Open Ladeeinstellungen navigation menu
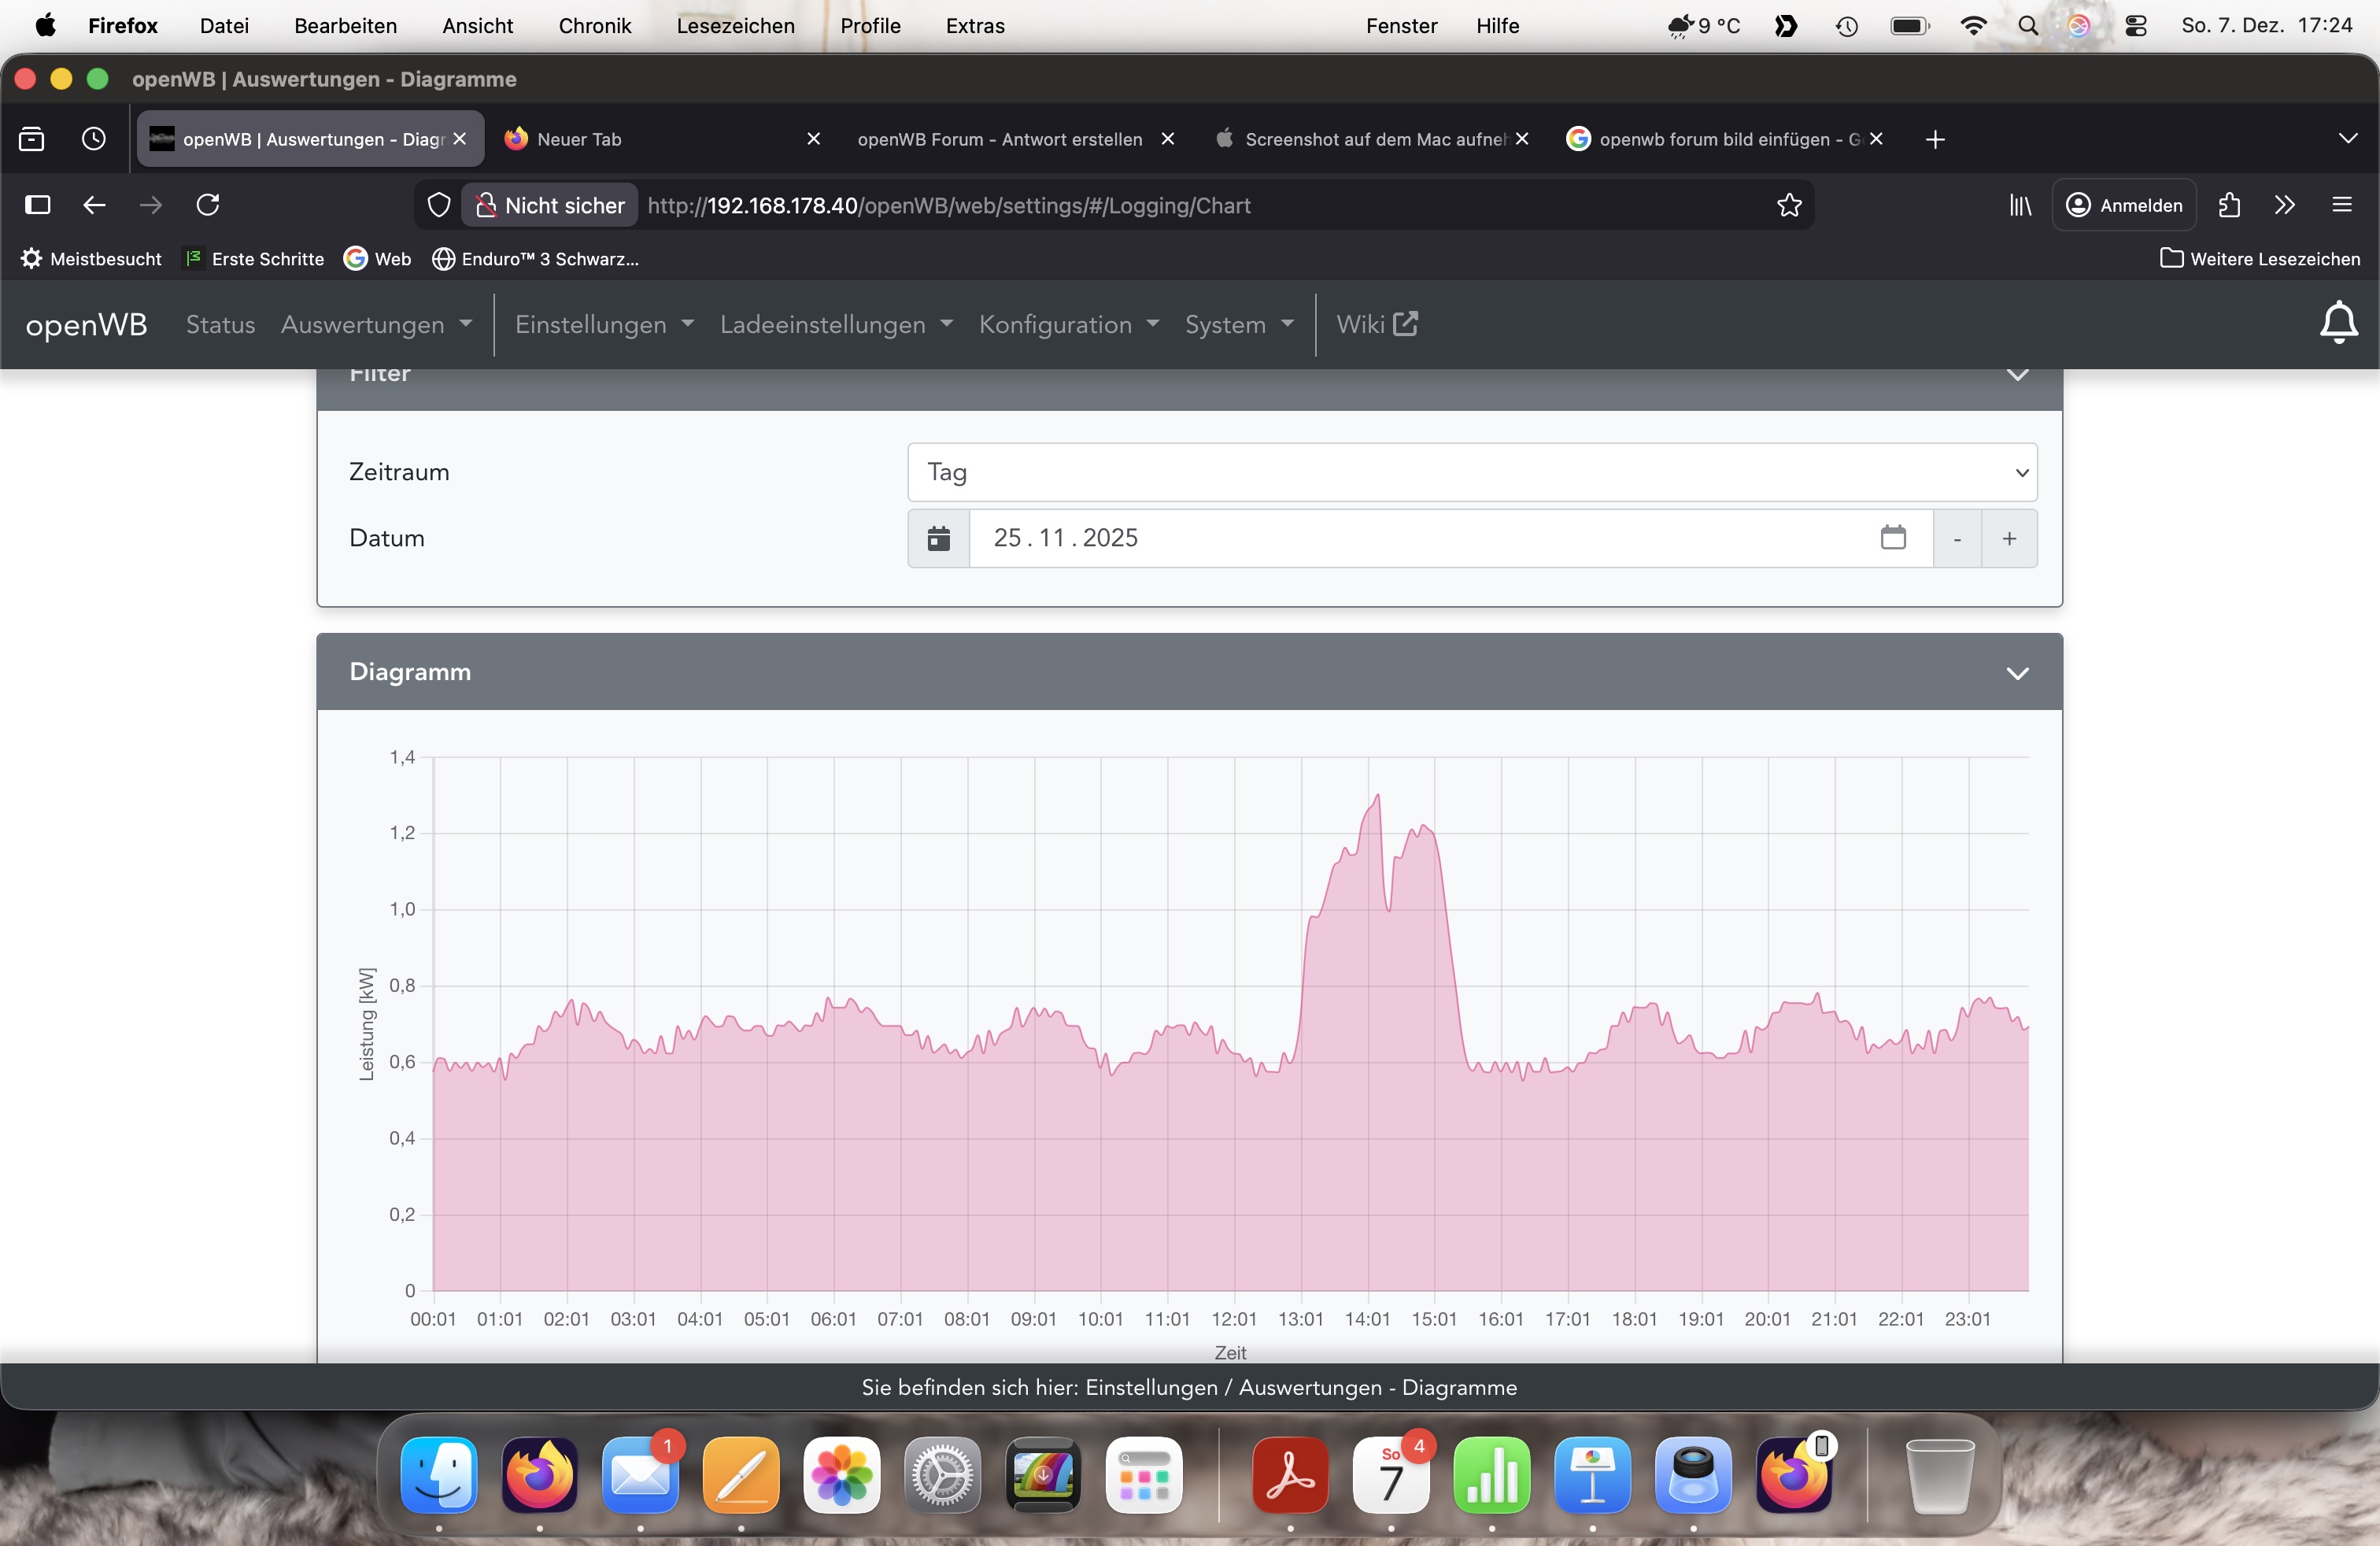2380x1546 pixels. click(x=836, y=324)
